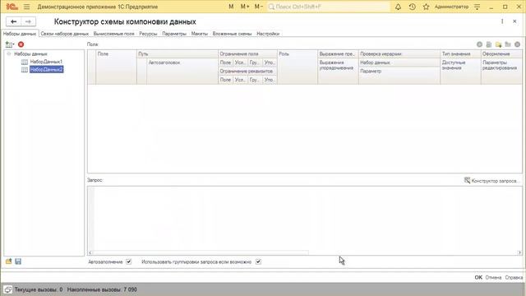Open notifications bell icon
The height and width of the screenshot is (296, 526).
398,7
